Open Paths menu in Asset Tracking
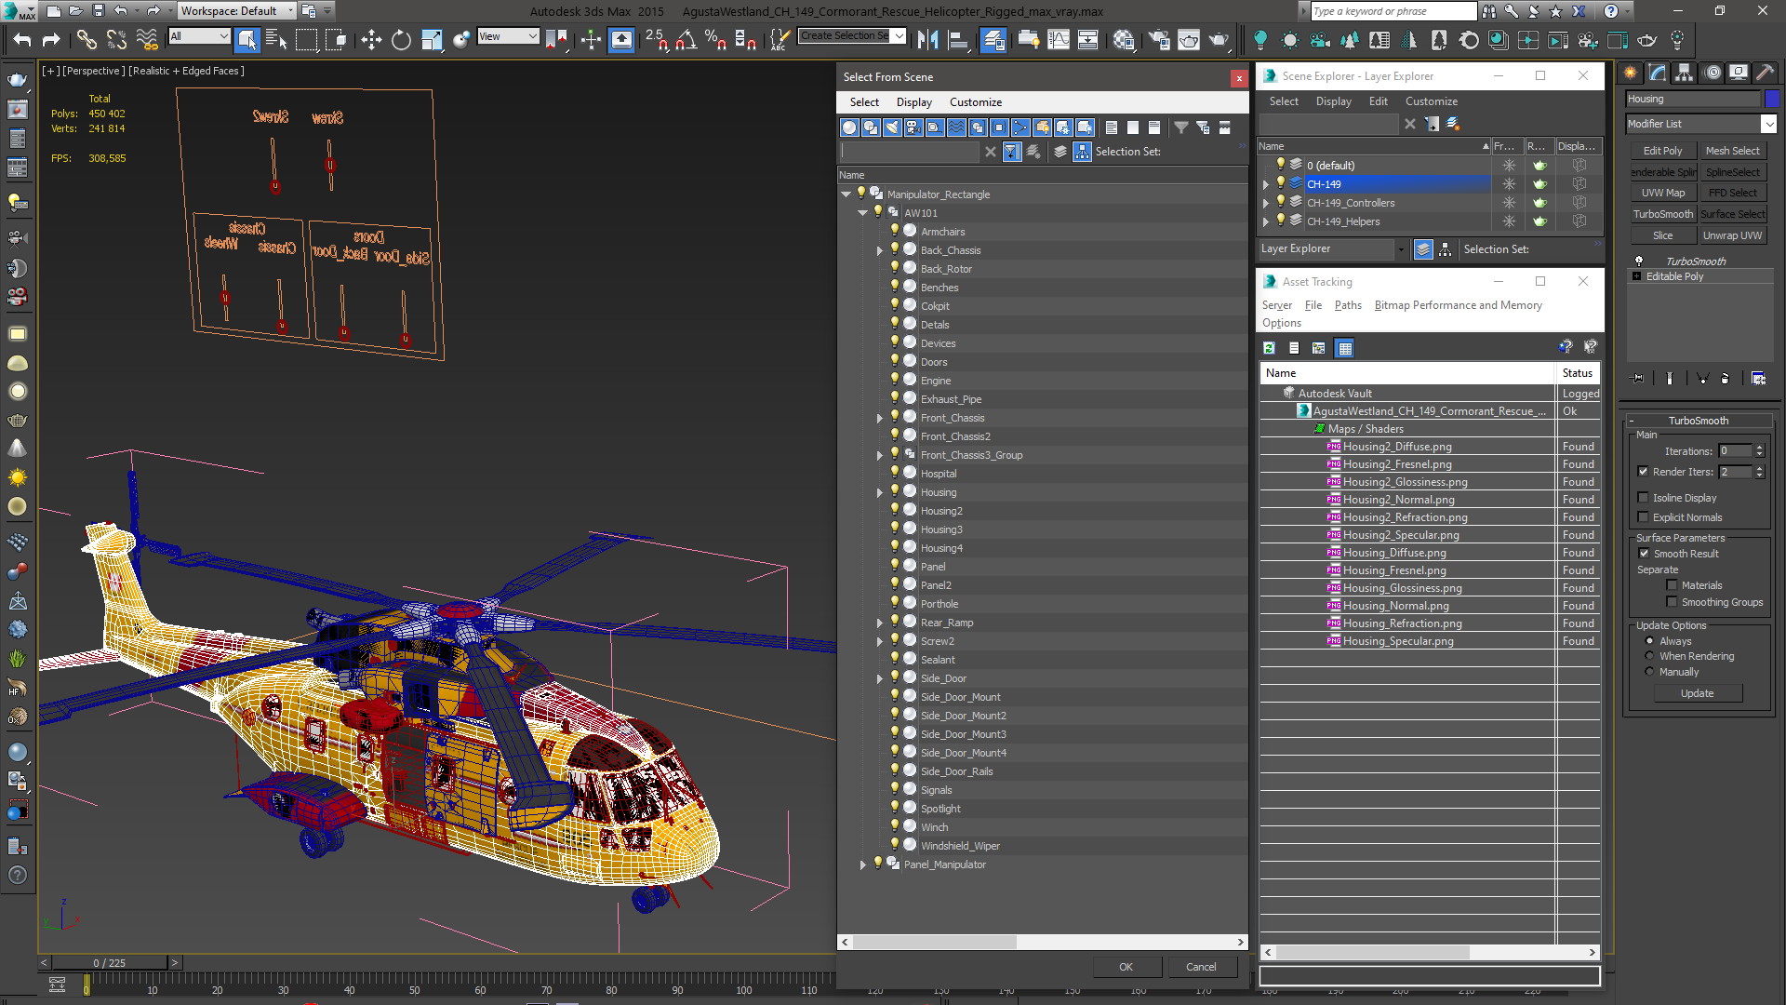The image size is (1786, 1005). (1347, 305)
